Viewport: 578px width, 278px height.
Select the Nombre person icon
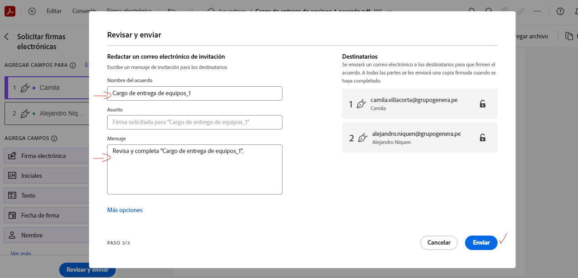[x=13, y=235]
